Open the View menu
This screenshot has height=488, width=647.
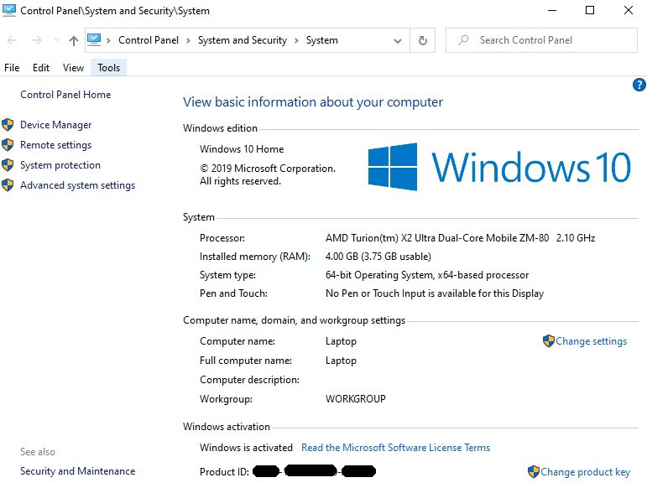[73, 68]
